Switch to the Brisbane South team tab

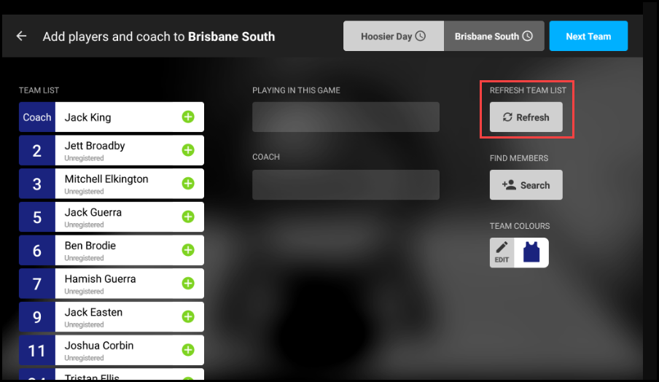pyautogui.click(x=494, y=36)
